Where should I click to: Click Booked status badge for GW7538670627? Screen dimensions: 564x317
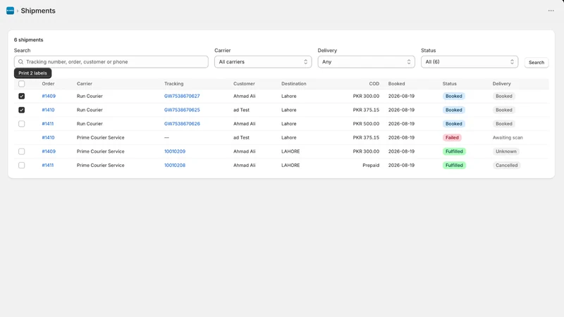[453, 96]
